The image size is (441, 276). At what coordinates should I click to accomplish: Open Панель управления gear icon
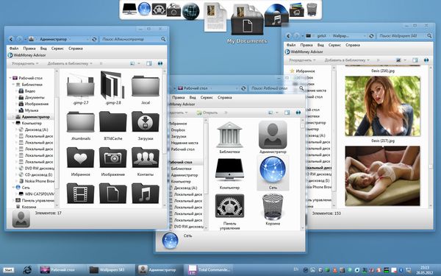pos(229,212)
